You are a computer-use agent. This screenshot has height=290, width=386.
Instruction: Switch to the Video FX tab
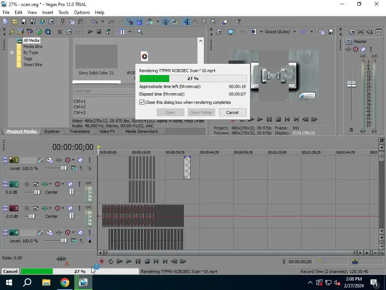(x=107, y=131)
